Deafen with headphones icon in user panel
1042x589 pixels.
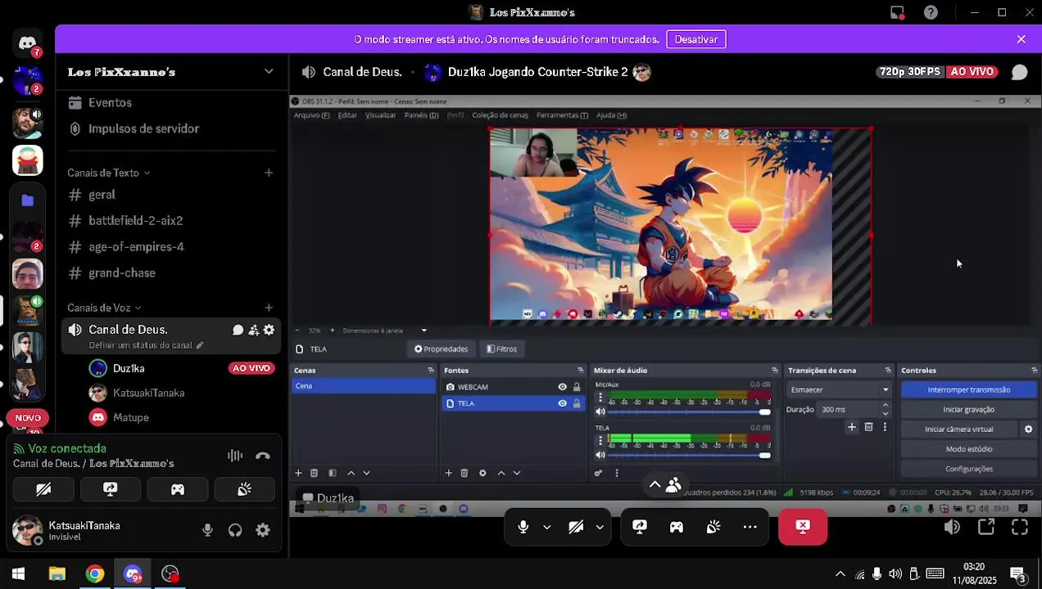click(x=235, y=530)
